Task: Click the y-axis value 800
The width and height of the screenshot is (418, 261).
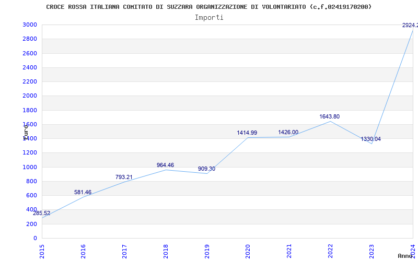Action: coord(32,181)
